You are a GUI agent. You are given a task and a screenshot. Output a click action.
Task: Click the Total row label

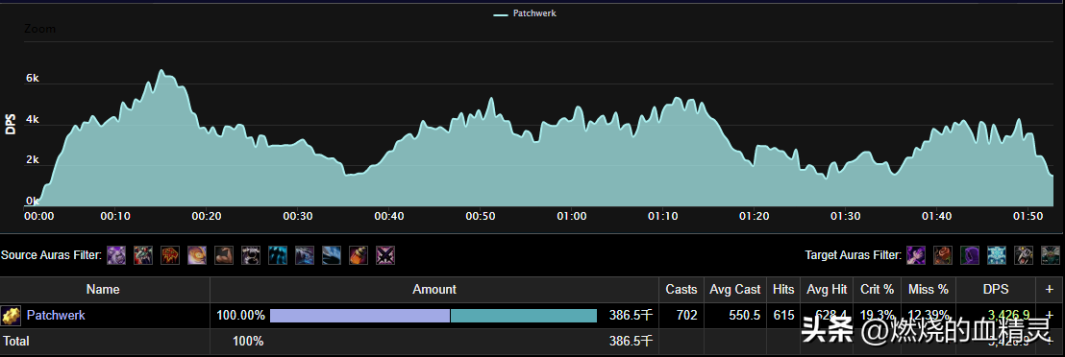pyautogui.click(x=15, y=341)
